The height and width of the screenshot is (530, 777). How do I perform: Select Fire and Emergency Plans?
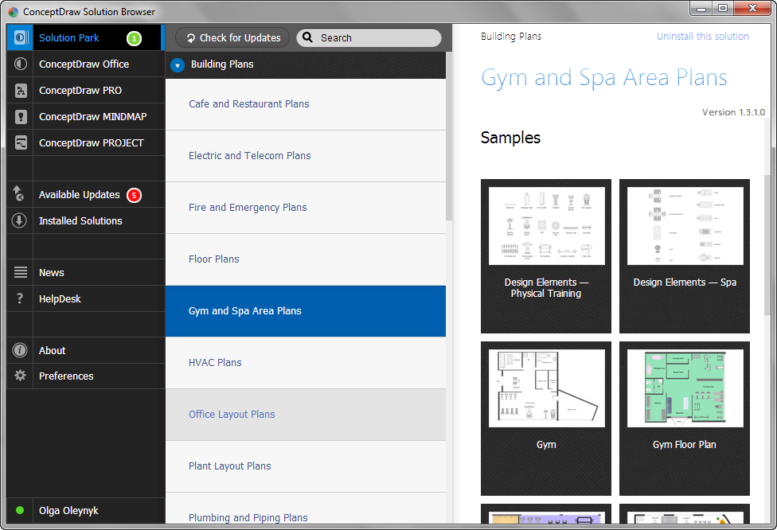tap(305, 208)
